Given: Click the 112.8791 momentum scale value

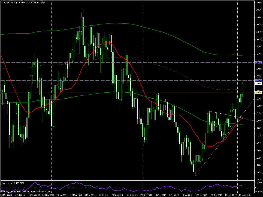Looking at the screenshot, I should coord(258,183).
